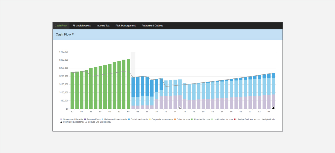335x153 pixels.
Task: Toggle Allocated Income legend entry
Action: [x=200, y=119]
